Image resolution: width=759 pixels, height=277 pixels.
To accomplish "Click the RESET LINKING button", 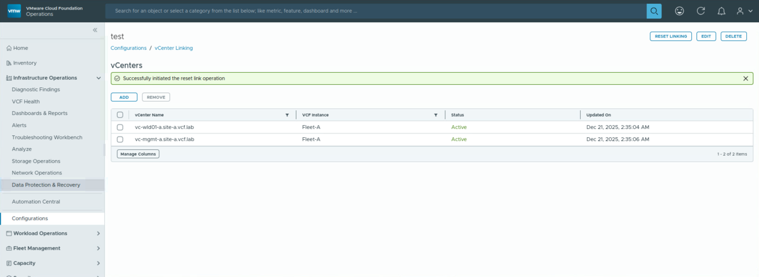I will 670,36.
